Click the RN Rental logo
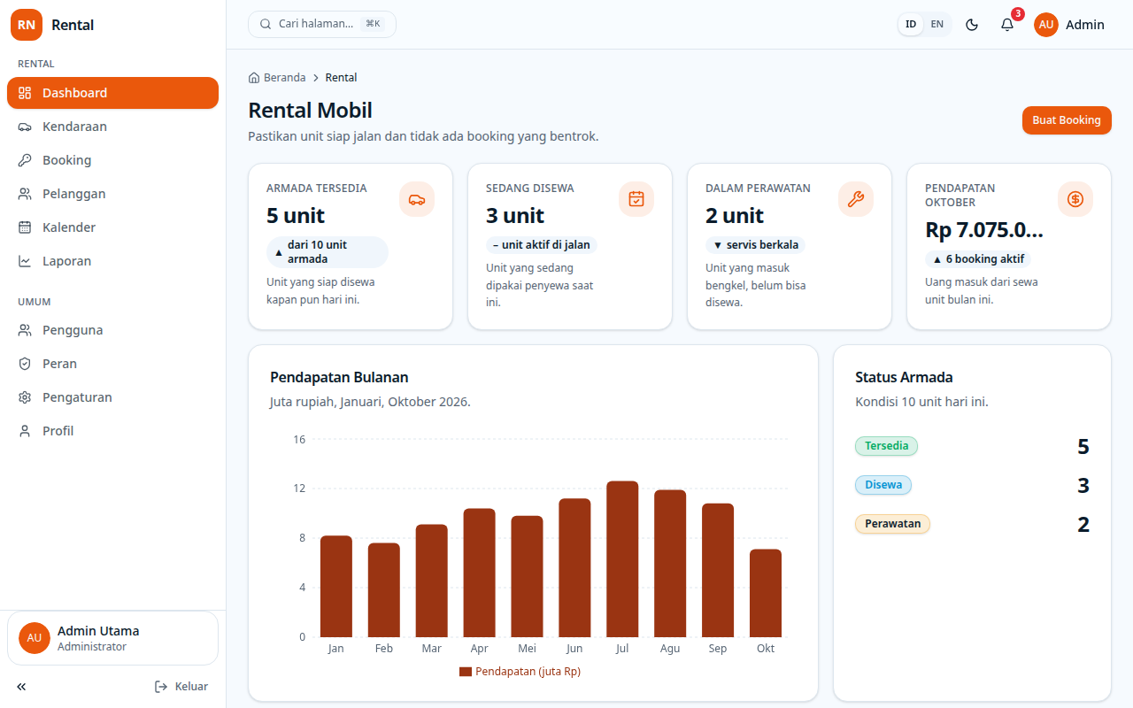 [53, 25]
